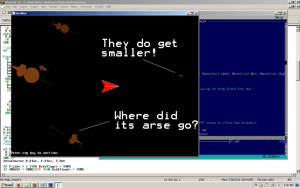This screenshot has height=188, width=300.
Task: Click the UltraEdit document icon beside File menu
Action: [x=3, y=7]
